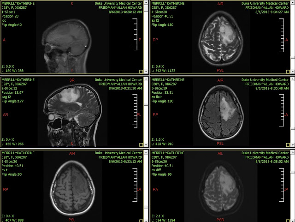Click the '8/6/2013-8:34:27 AM' timestamp
The width and height of the screenshot is (295, 222).
pos(272,12)
